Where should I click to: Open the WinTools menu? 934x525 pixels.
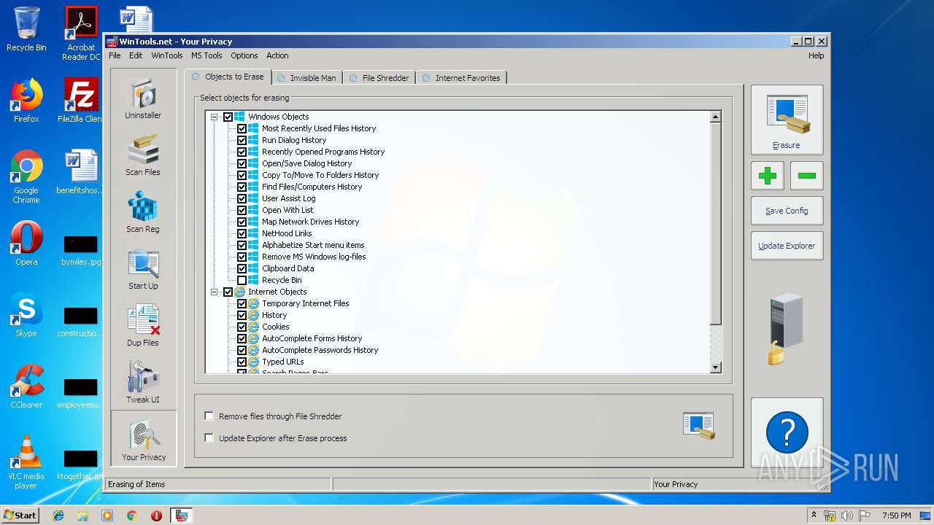[x=167, y=55]
